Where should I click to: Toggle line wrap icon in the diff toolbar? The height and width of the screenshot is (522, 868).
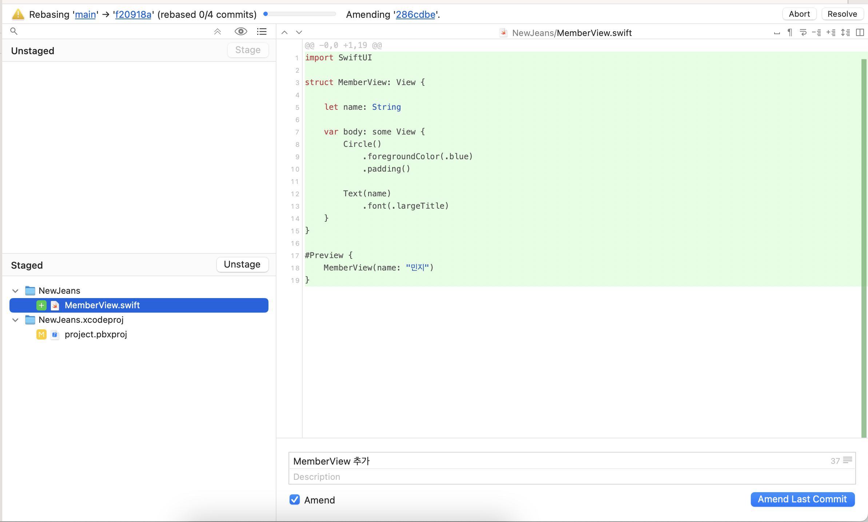pos(803,33)
